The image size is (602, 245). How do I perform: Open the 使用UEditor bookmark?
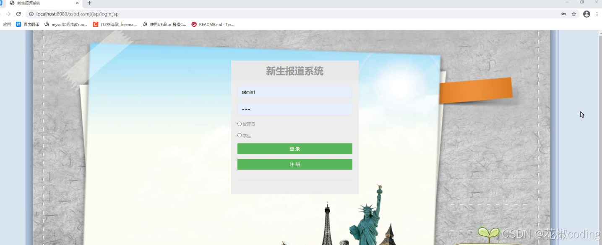pos(164,24)
